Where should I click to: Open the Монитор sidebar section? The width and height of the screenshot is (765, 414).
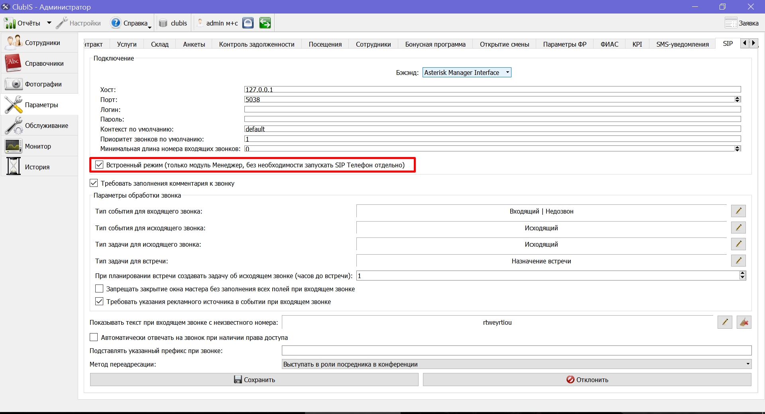tap(39, 146)
